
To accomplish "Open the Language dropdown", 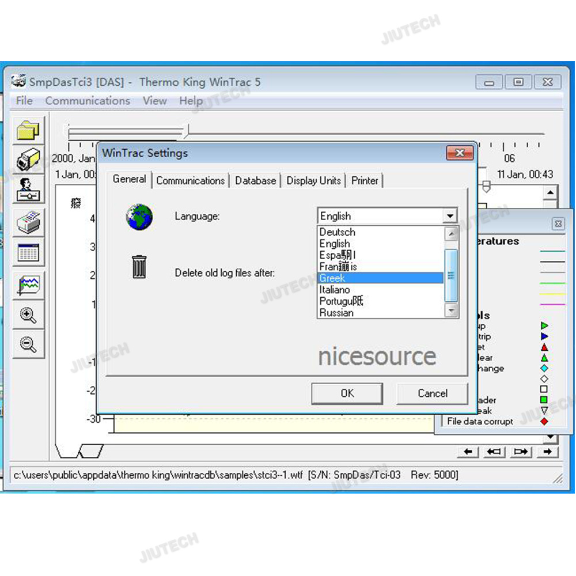I will (x=450, y=216).
